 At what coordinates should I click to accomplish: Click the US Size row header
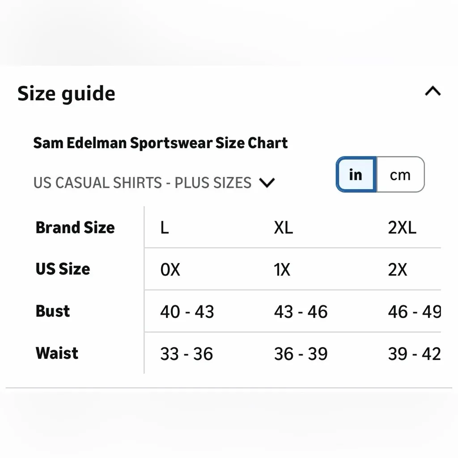[63, 269]
